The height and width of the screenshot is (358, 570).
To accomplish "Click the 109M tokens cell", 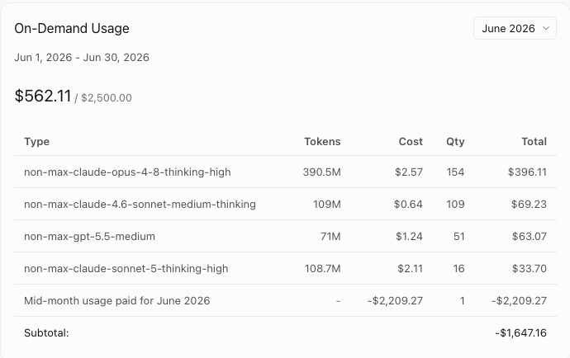I will [x=327, y=204].
